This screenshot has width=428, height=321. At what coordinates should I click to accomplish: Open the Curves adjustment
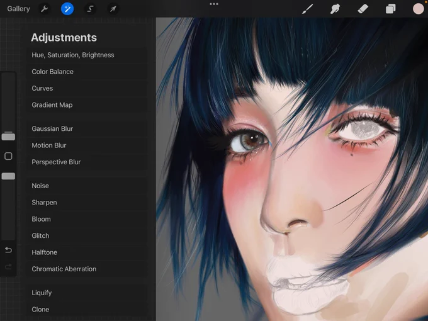pyautogui.click(x=87, y=89)
